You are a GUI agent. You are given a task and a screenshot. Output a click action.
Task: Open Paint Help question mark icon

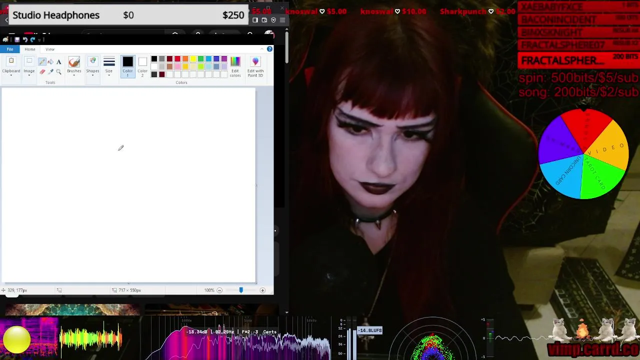269,49
